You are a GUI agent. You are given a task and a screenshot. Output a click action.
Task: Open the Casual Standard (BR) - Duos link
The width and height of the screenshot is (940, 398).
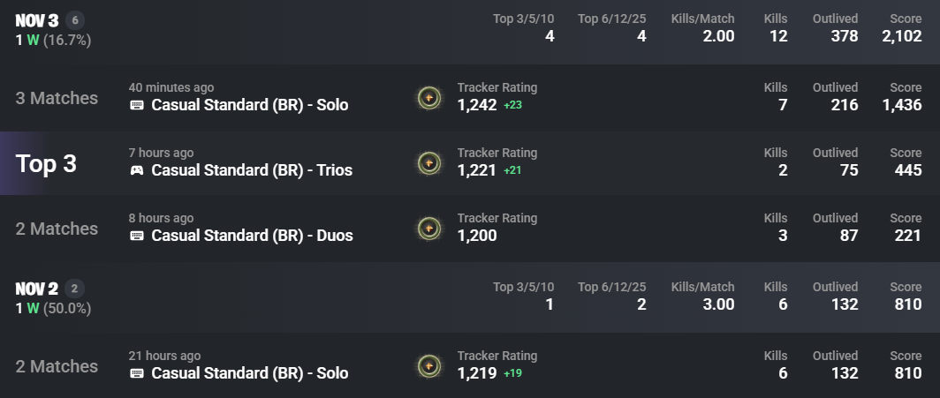click(252, 236)
